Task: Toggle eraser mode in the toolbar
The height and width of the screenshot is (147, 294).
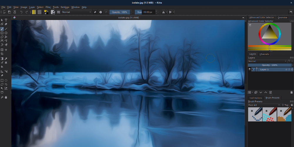Action: point(95,12)
